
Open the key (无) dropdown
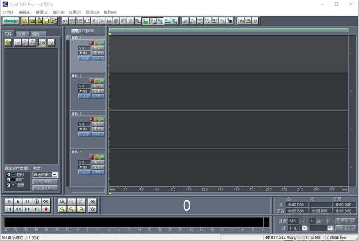tap(305, 228)
